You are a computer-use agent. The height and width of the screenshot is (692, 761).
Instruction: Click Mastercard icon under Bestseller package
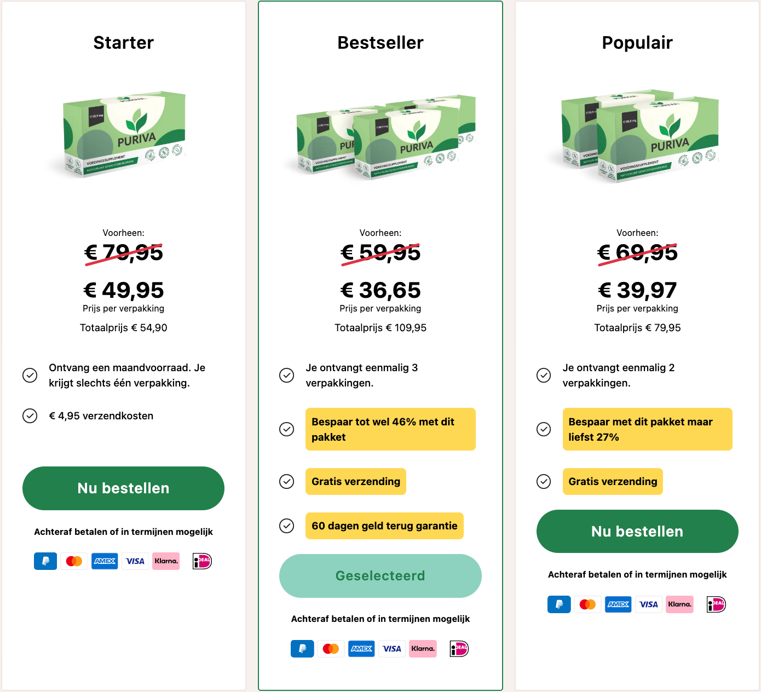pos(331,649)
